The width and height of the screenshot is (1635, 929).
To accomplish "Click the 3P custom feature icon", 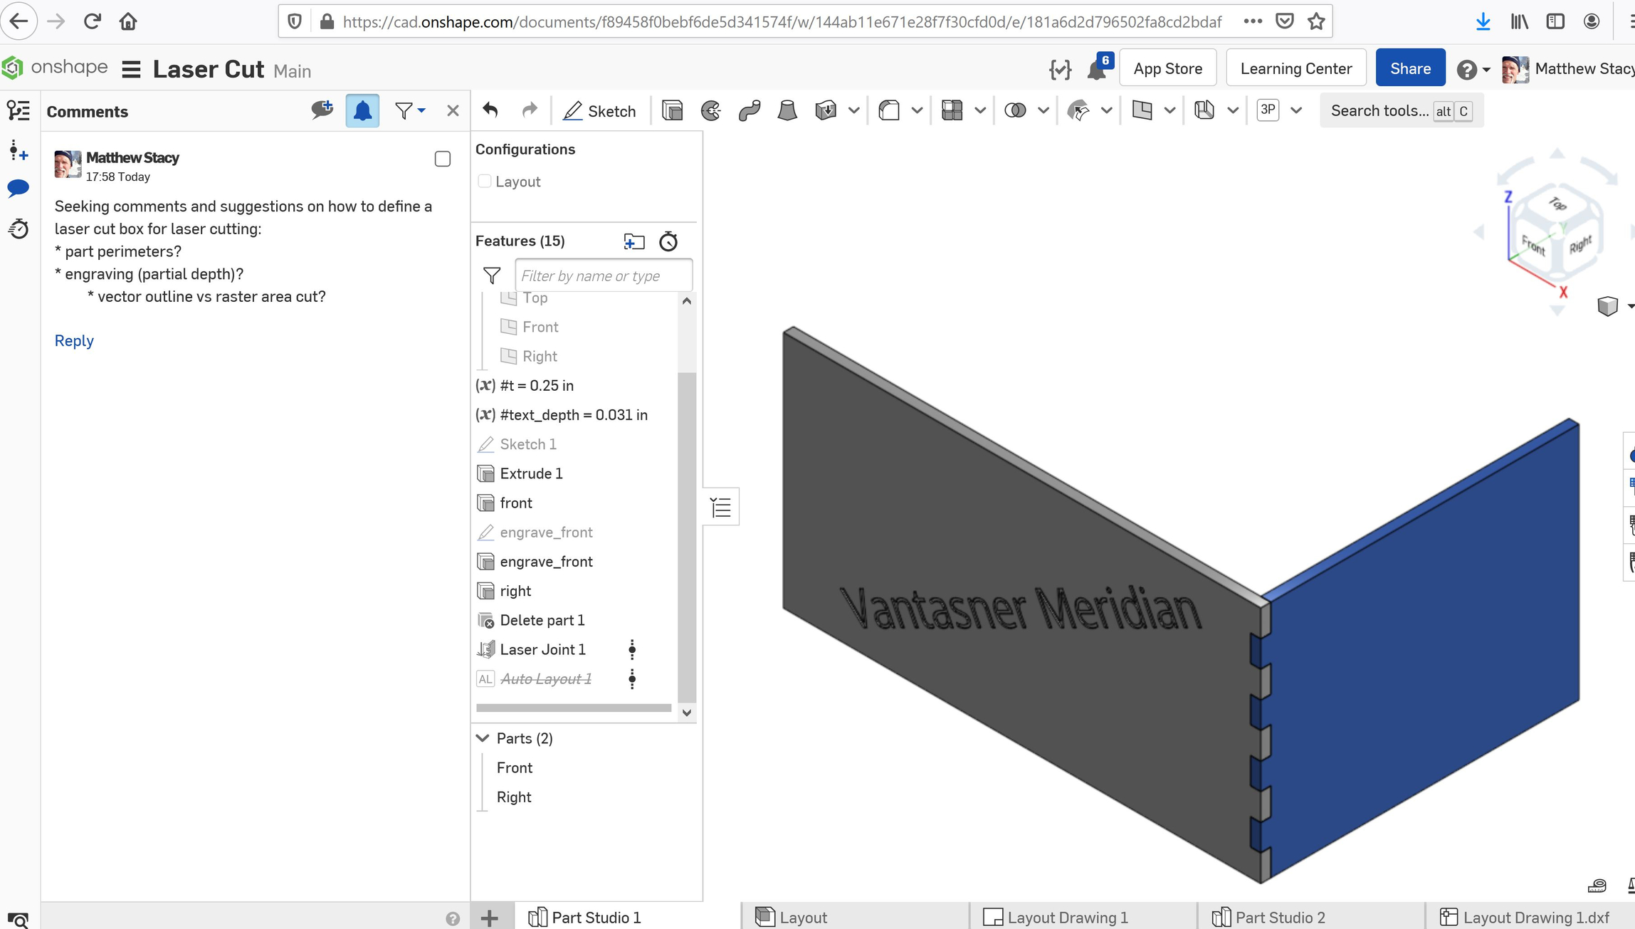I will coord(1268,110).
